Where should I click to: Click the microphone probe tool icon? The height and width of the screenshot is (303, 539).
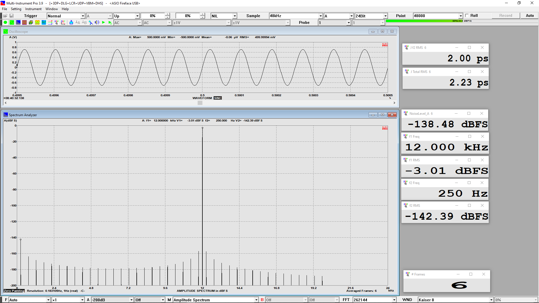(x=91, y=22)
